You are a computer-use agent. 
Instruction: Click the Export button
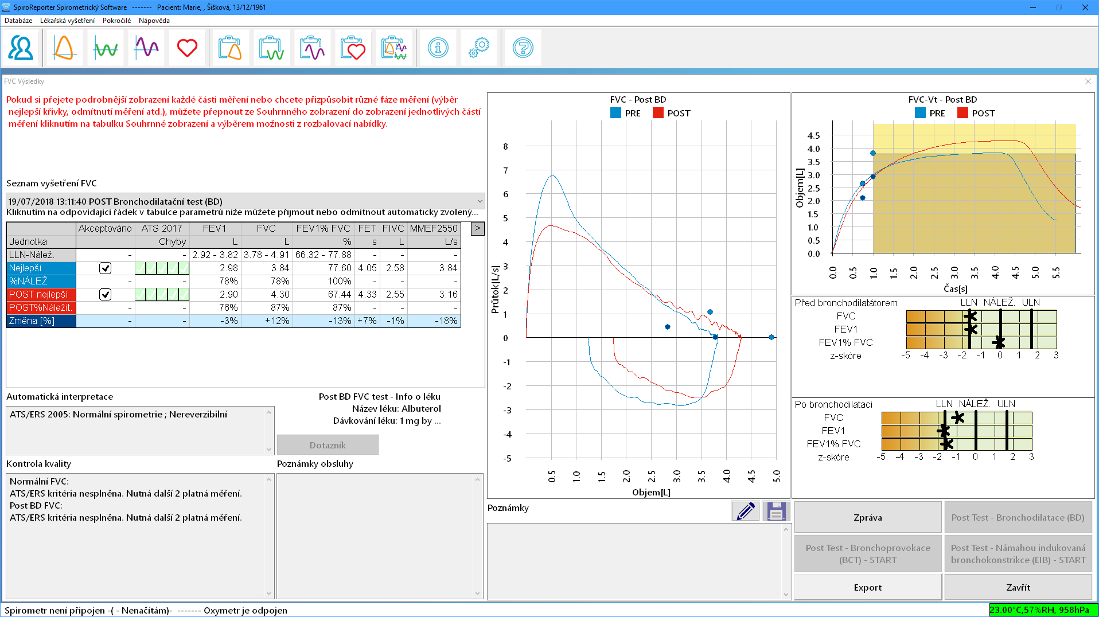[x=867, y=587]
